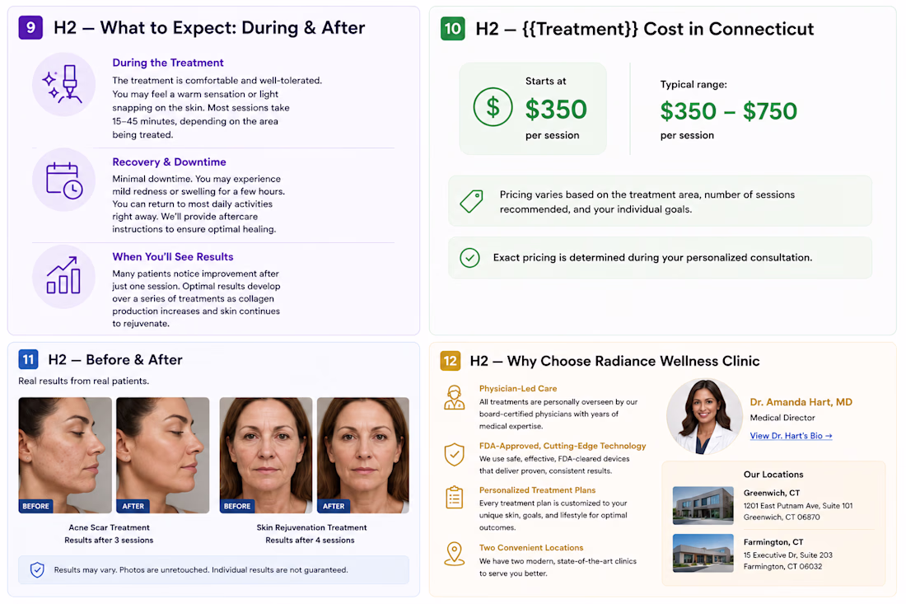906x604 pixels.
Task: Click the blue shield disclaimer icon
Action: (x=38, y=570)
